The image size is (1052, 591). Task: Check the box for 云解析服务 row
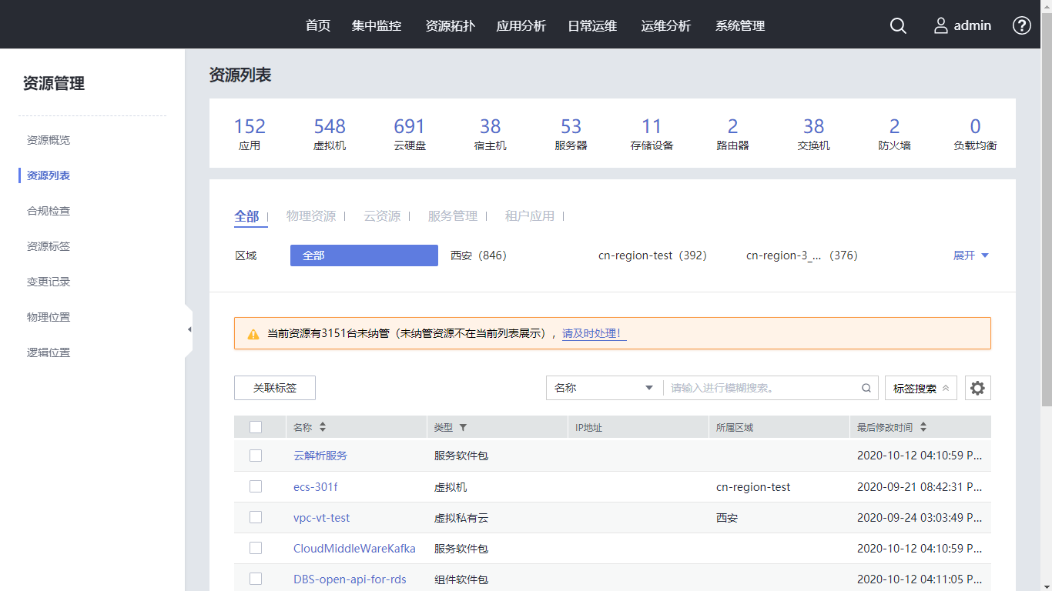click(256, 456)
